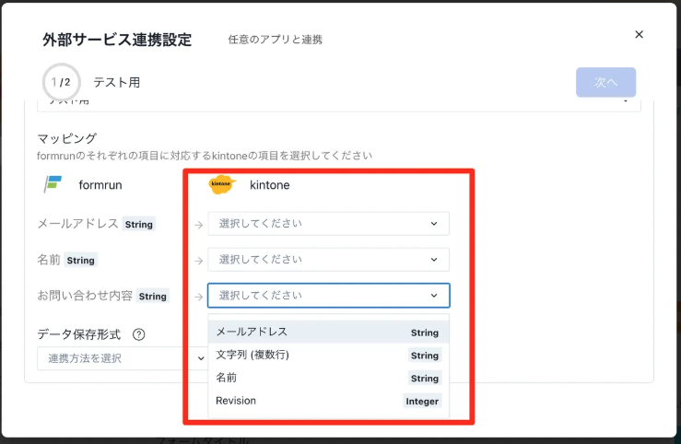Collapse the dropdown for お問い合わせ内容

(x=328, y=296)
